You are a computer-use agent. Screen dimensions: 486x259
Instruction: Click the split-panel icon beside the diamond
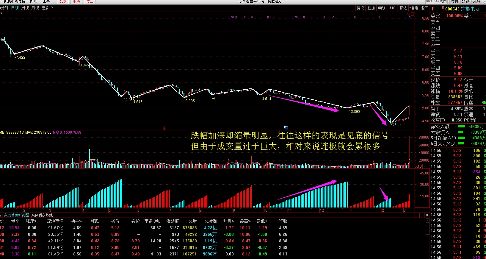413,14
